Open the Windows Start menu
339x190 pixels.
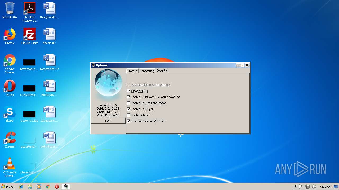[7, 187]
